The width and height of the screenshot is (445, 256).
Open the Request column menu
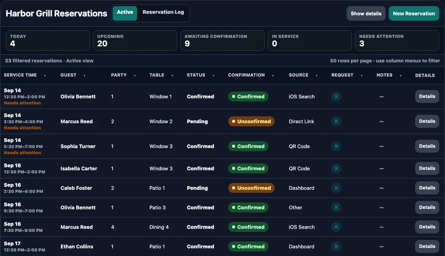(362, 75)
